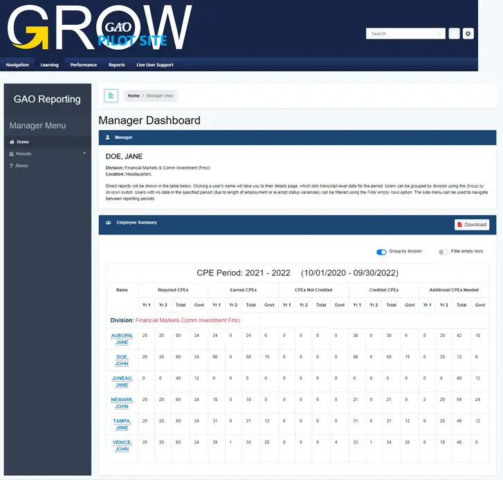Click the About question mark icon
503x480 pixels.
[11, 166]
